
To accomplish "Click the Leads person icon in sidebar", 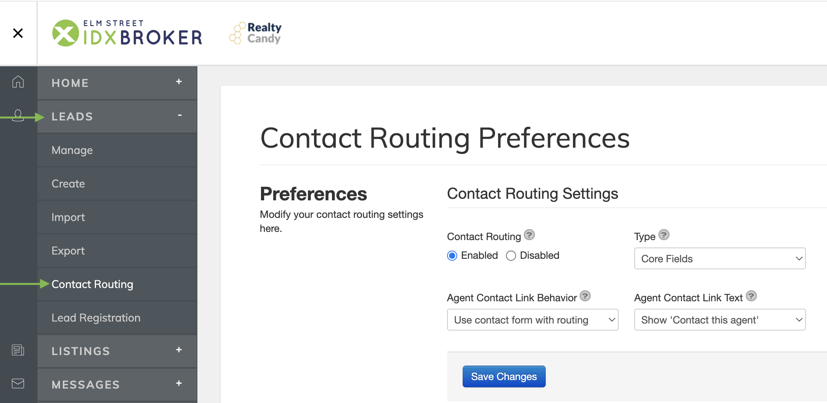I will tap(18, 116).
